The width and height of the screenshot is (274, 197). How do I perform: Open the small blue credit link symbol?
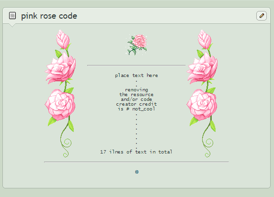pyautogui.click(x=137, y=172)
